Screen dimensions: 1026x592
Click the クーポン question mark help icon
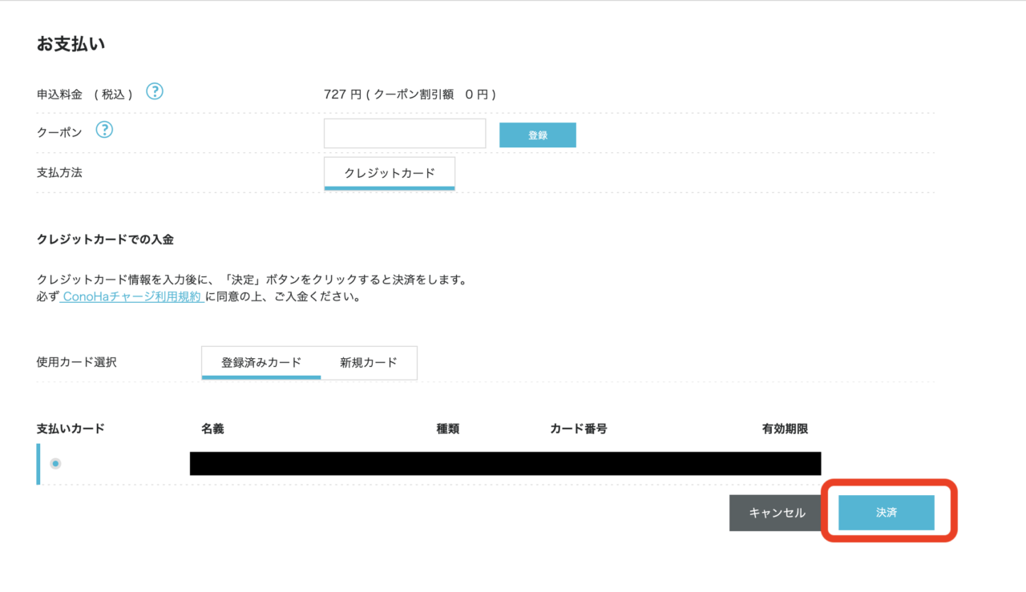pos(104,130)
